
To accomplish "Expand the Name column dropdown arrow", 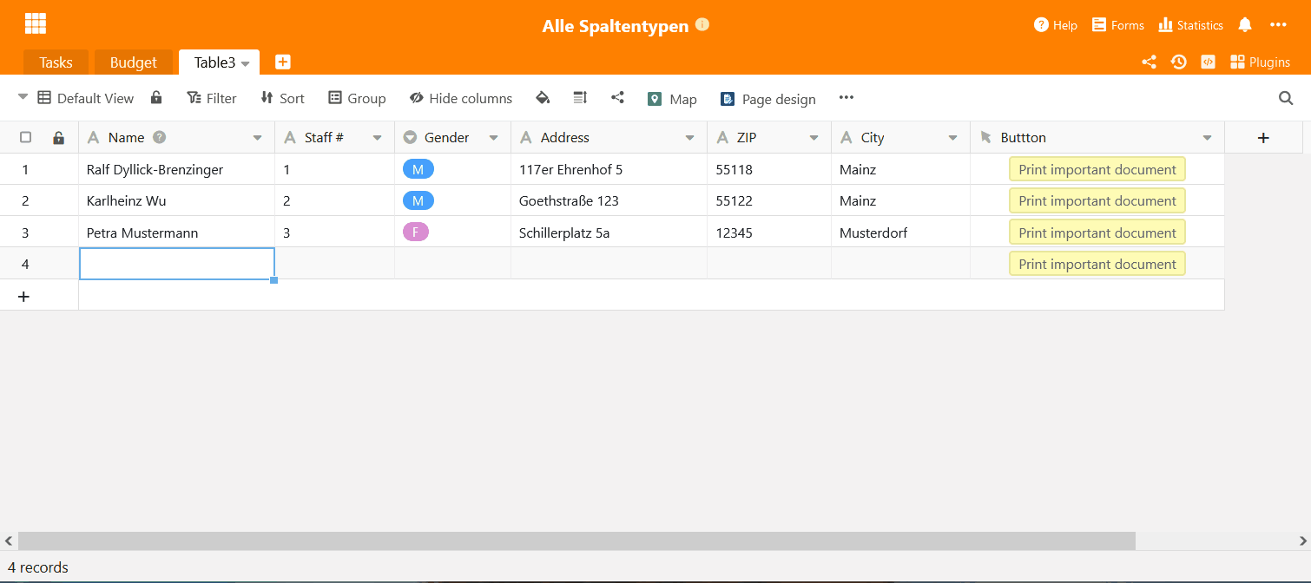I will pos(257,138).
